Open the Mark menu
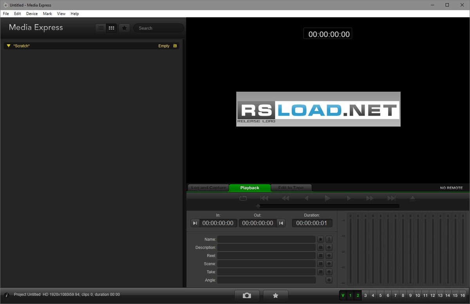Viewport: 470px width, 304px height. (47, 13)
